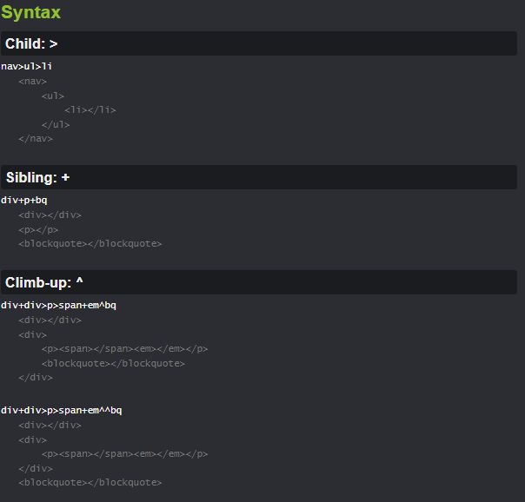Click the <p><span> line under em^^bq abbreviation
The image size is (525, 502).
(x=124, y=454)
